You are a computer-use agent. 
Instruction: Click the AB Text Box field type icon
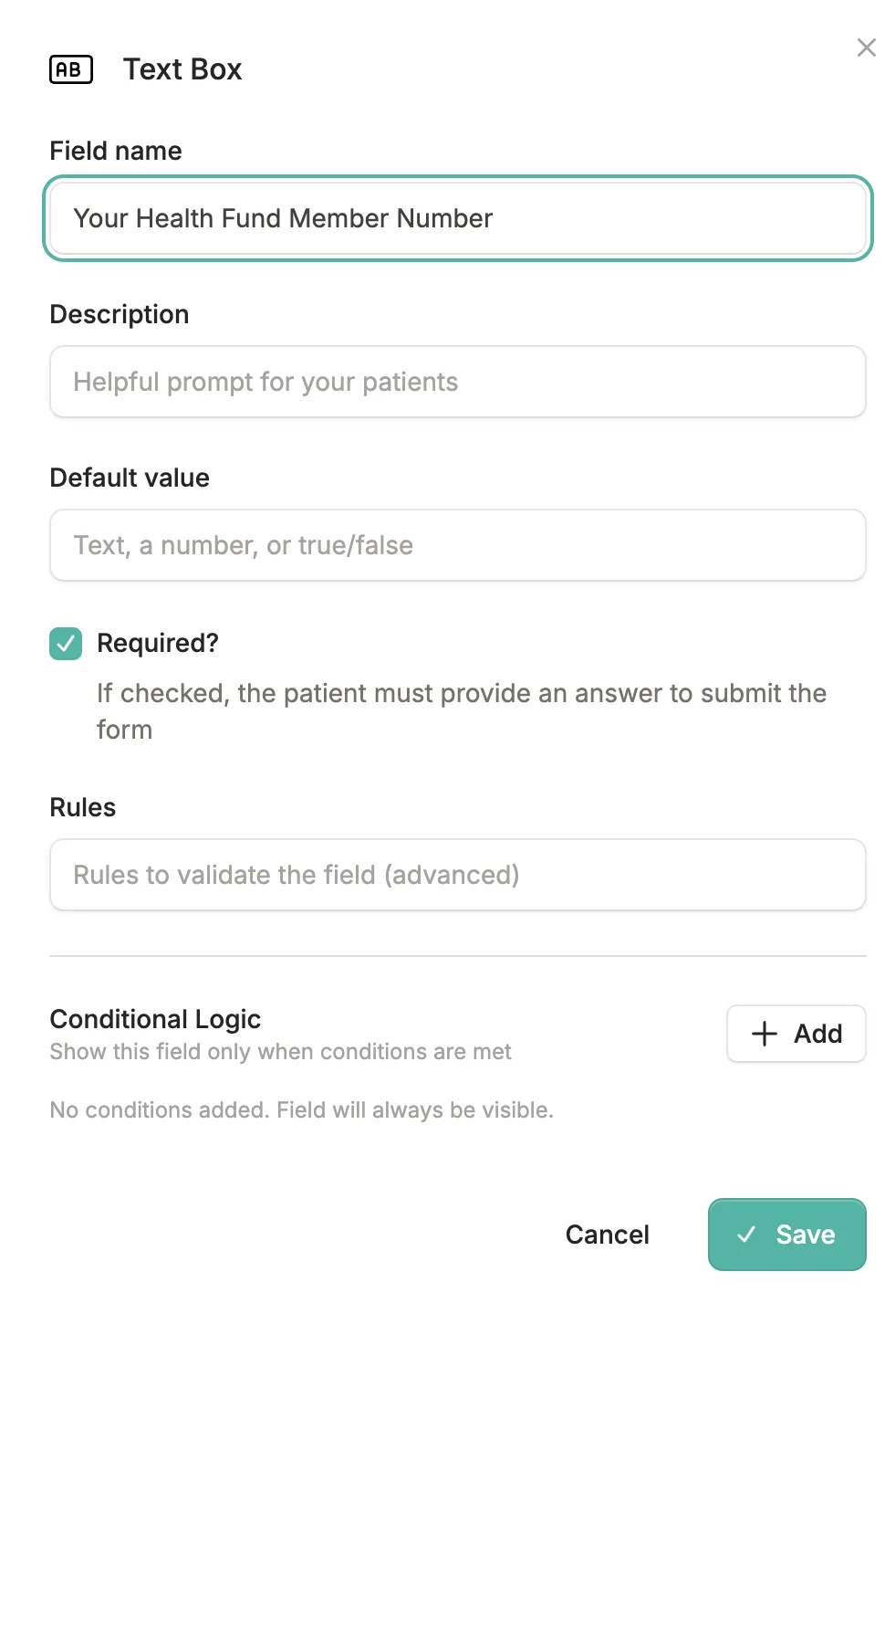[x=70, y=68]
